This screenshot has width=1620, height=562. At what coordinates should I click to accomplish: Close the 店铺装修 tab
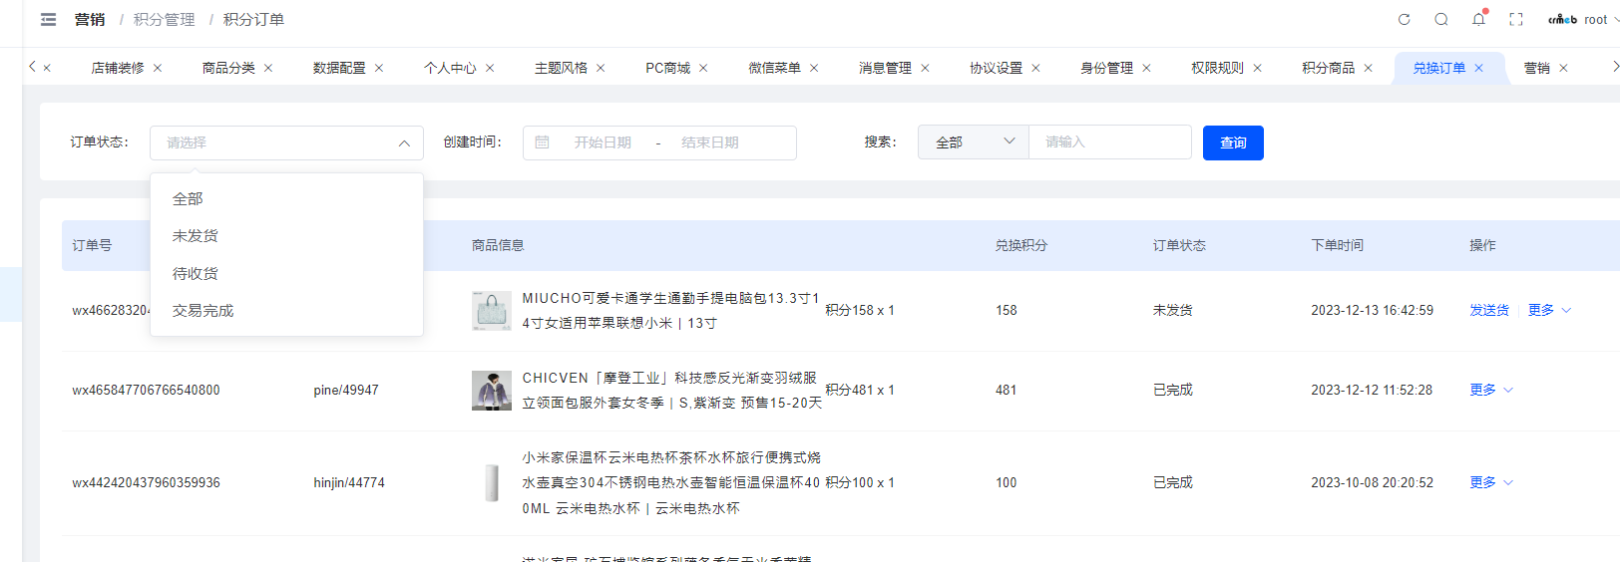pyautogui.click(x=158, y=68)
